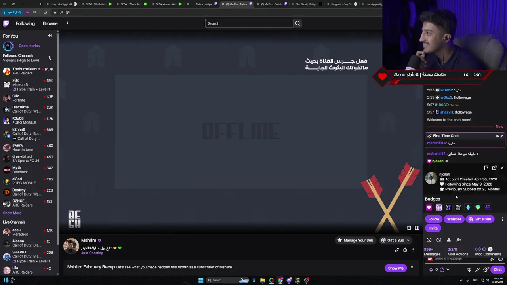The height and width of the screenshot is (285, 507).
Task: Gift a Sub to njoilah
Action: [x=479, y=219]
